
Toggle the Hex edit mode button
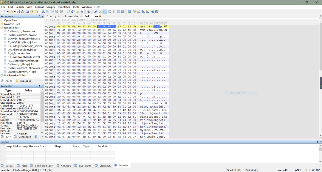tap(105, 12)
